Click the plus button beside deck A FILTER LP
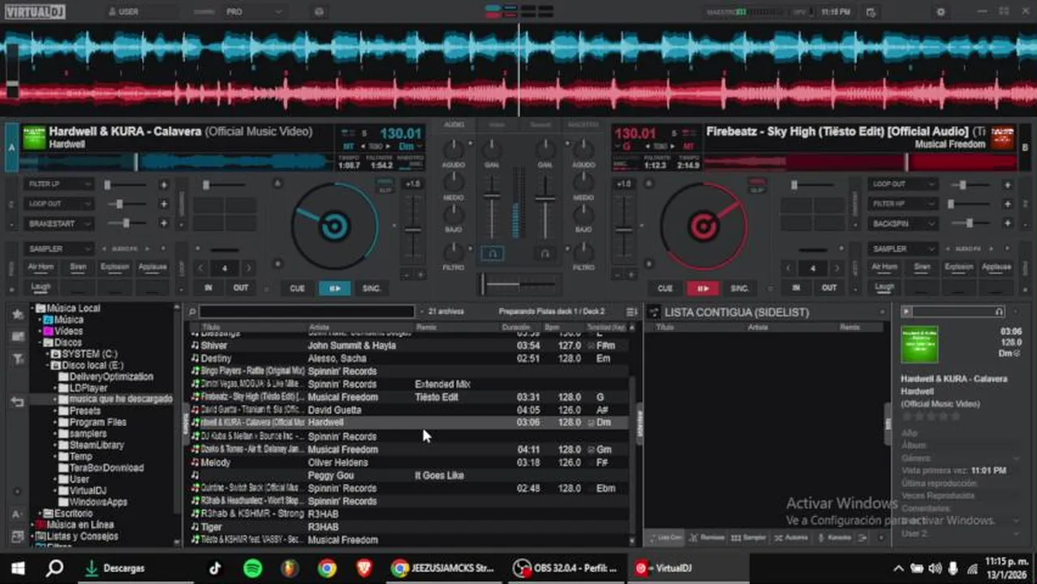 coord(164,184)
